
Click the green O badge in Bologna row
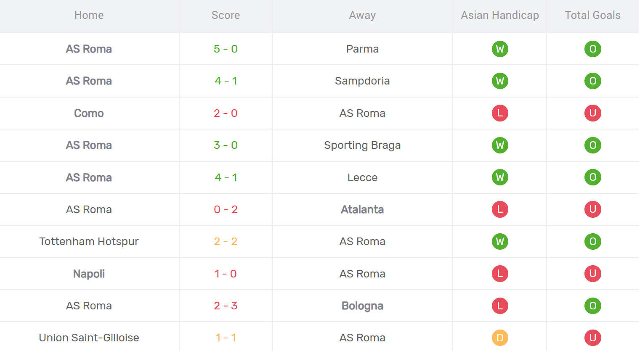[x=592, y=306]
